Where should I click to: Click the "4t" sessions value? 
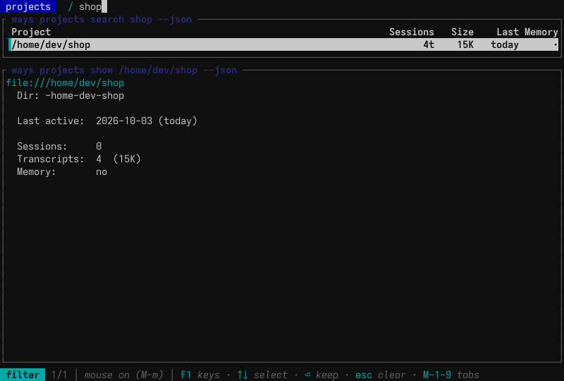click(x=429, y=44)
